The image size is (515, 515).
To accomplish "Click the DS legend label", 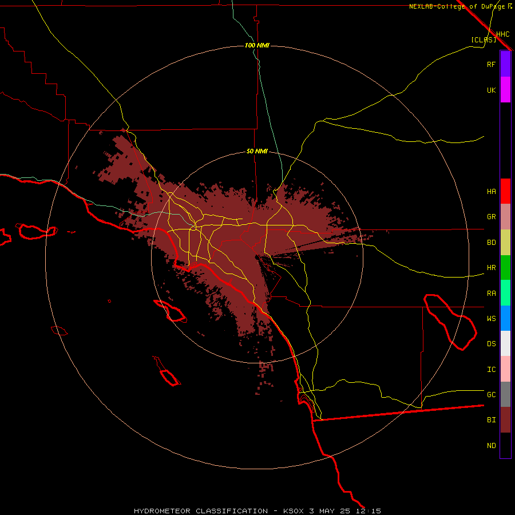I will [x=491, y=344].
